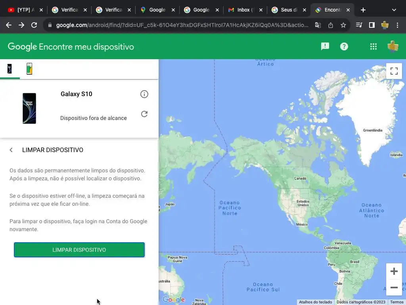Open Google apps grid
The width and height of the screenshot is (406, 305).
tap(373, 46)
